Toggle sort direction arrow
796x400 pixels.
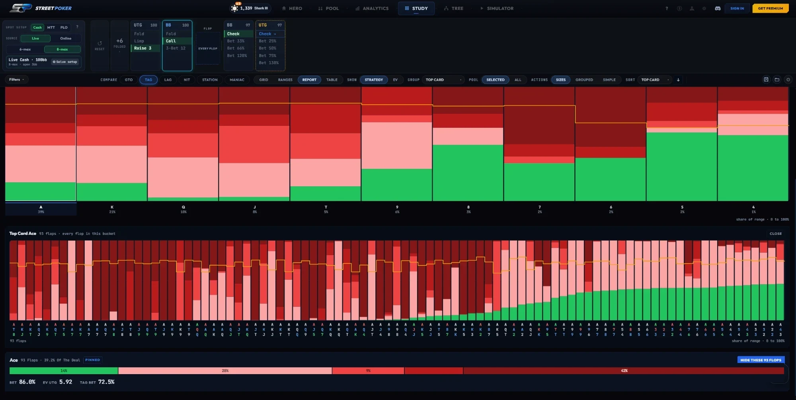pos(678,80)
